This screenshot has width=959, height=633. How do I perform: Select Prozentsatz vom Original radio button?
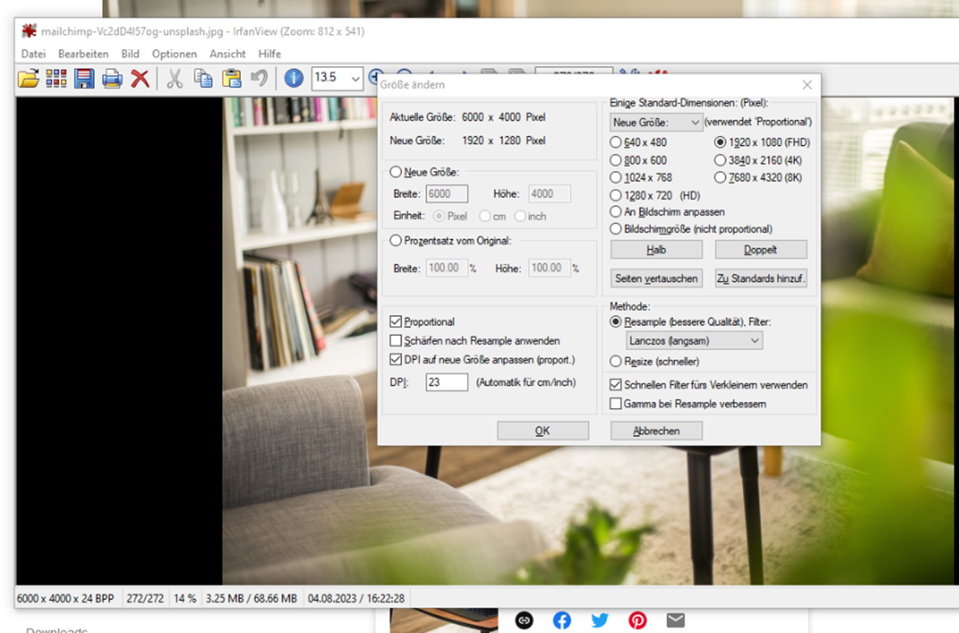pos(396,241)
